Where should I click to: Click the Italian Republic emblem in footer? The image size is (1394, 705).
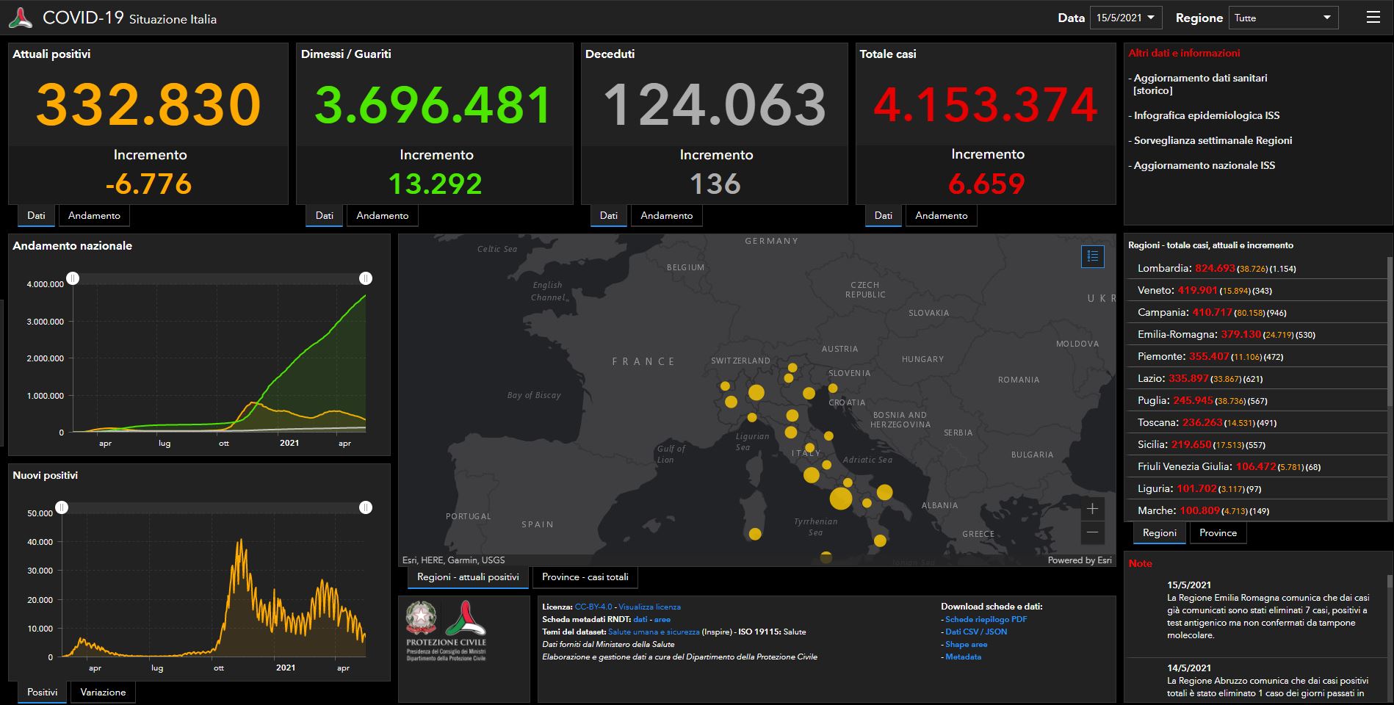[x=422, y=618]
